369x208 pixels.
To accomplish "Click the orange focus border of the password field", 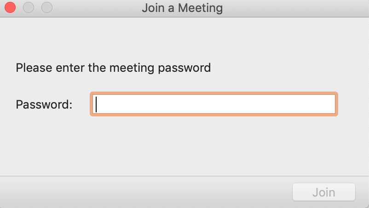I will 214,93.
